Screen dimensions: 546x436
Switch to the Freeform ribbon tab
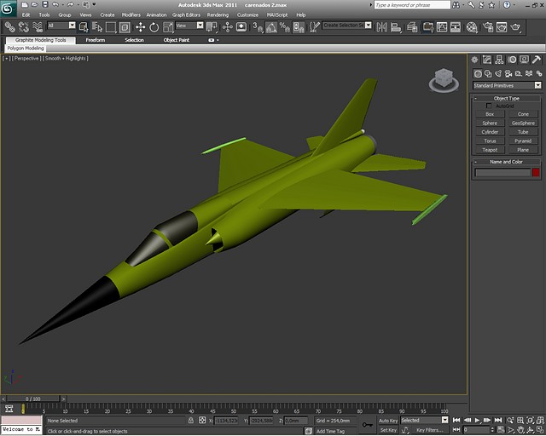[96, 40]
